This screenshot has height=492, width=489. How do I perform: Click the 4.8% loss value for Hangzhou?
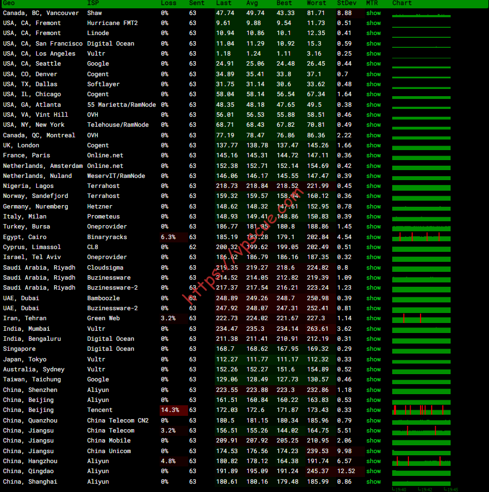coord(168,461)
